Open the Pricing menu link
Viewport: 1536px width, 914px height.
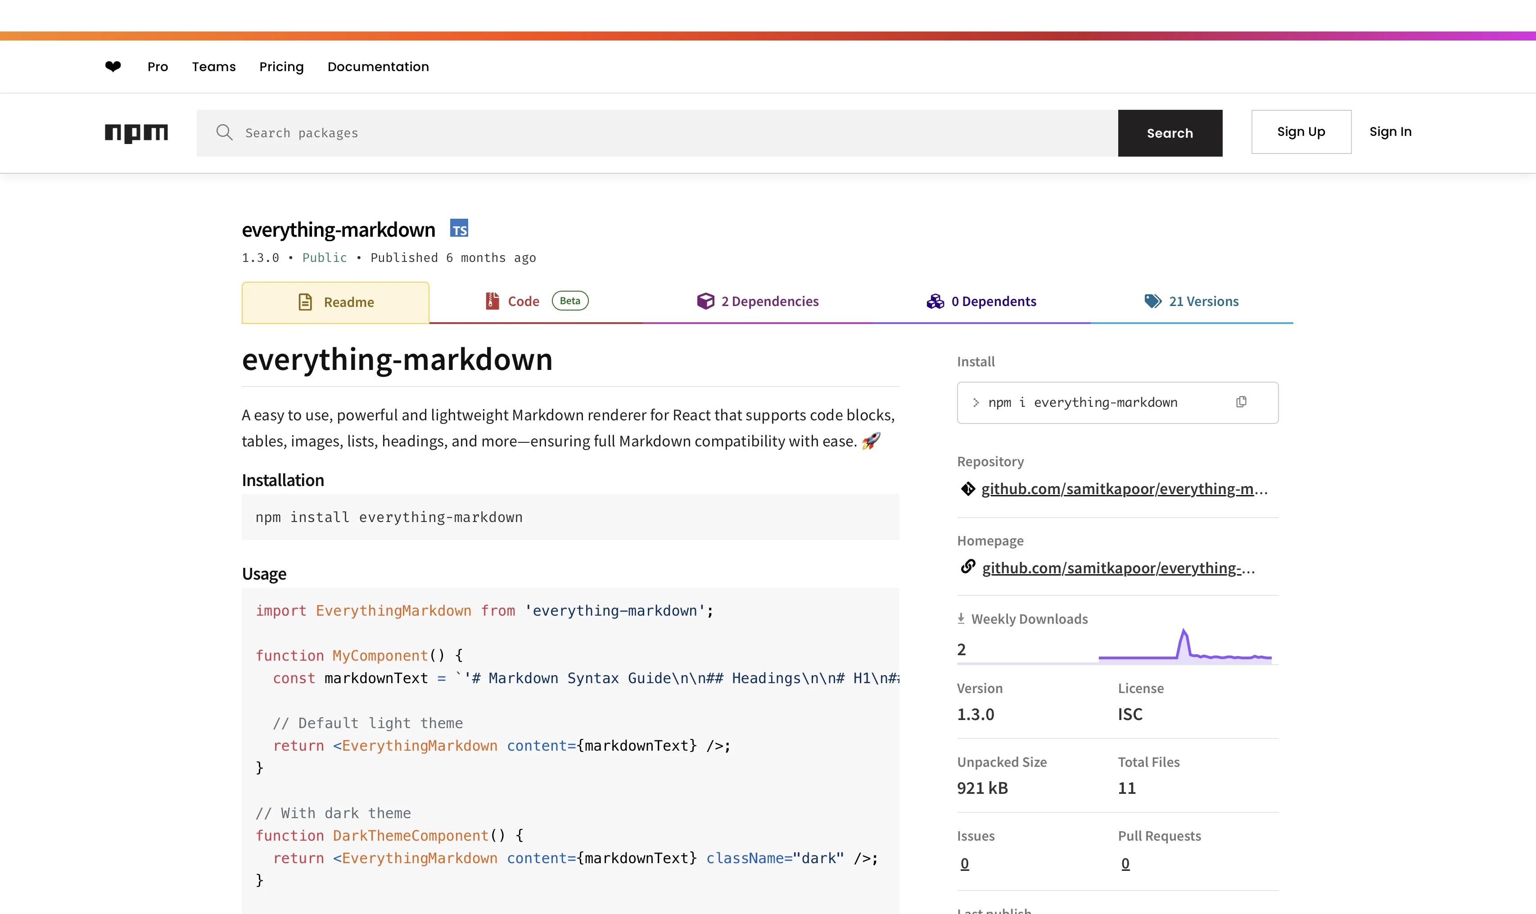(x=281, y=67)
